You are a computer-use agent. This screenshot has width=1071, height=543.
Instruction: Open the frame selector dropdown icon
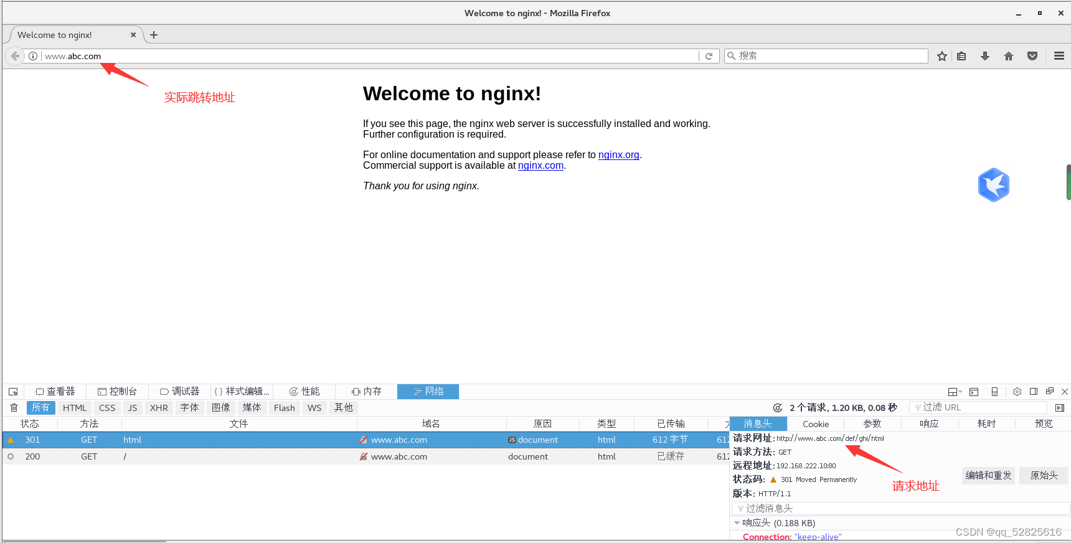click(955, 392)
